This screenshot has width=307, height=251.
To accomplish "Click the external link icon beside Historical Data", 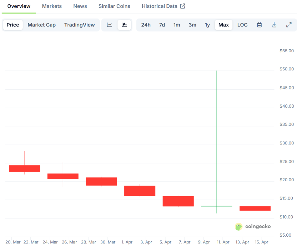I will [x=183, y=6].
